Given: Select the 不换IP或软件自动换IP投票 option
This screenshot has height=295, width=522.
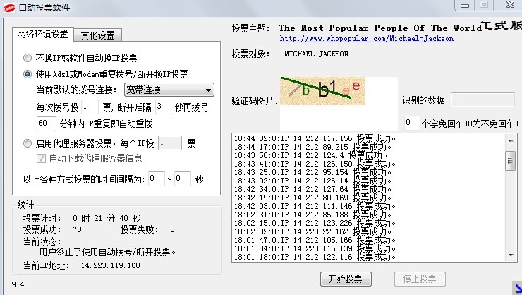Looking at the screenshot, I should (28, 58).
